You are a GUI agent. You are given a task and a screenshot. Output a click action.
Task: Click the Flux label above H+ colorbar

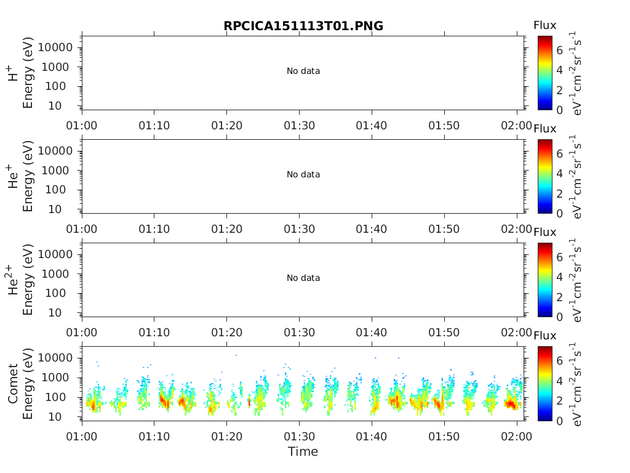tap(544, 25)
